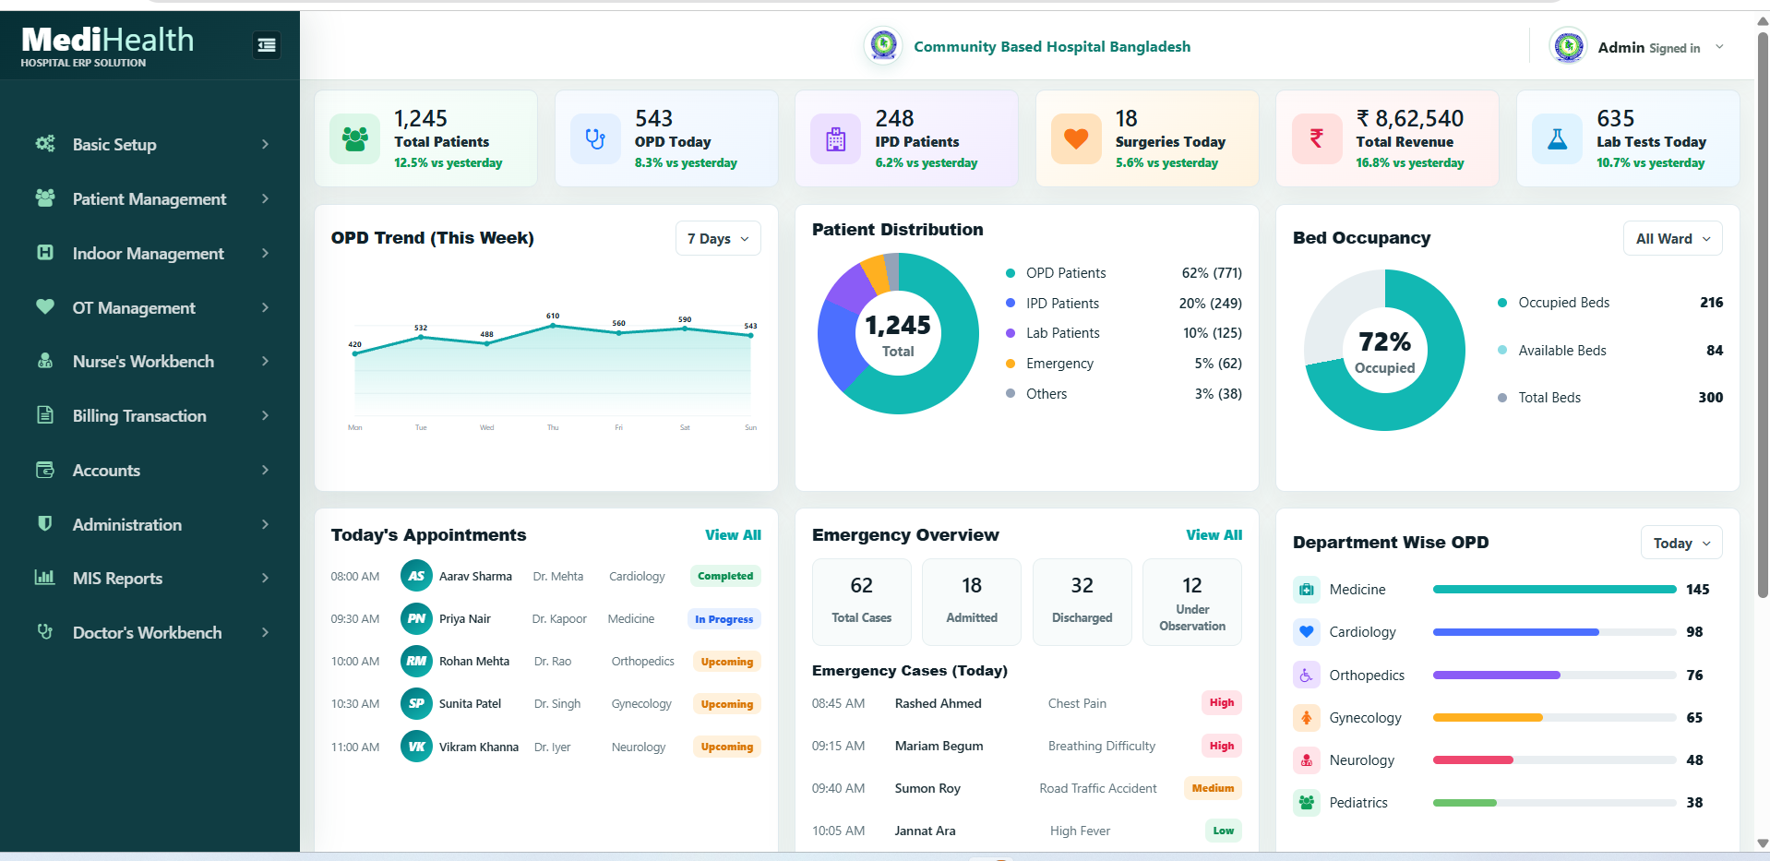Screen dimensions: 1770x861
Task: Click the Accounts wallet icon
Action: (x=44, y=469)
